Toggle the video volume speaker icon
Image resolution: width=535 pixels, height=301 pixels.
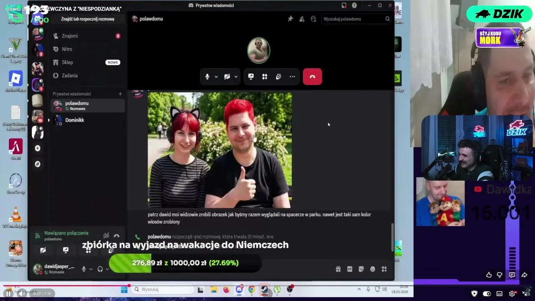point(21,293)
